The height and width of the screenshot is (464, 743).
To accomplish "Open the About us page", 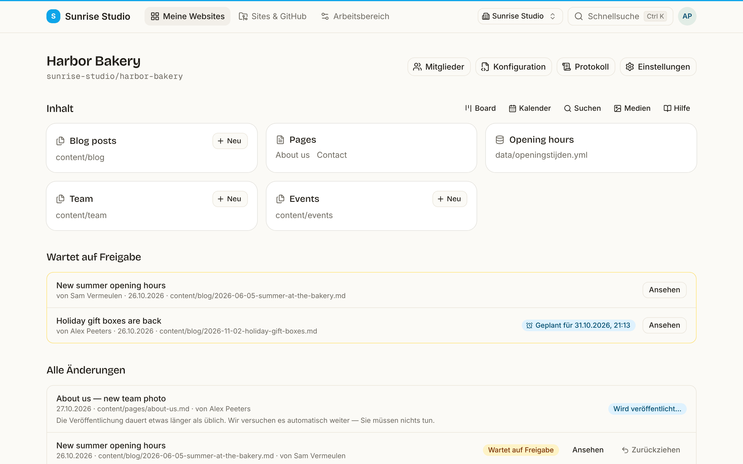I will [x=292, y=155].
